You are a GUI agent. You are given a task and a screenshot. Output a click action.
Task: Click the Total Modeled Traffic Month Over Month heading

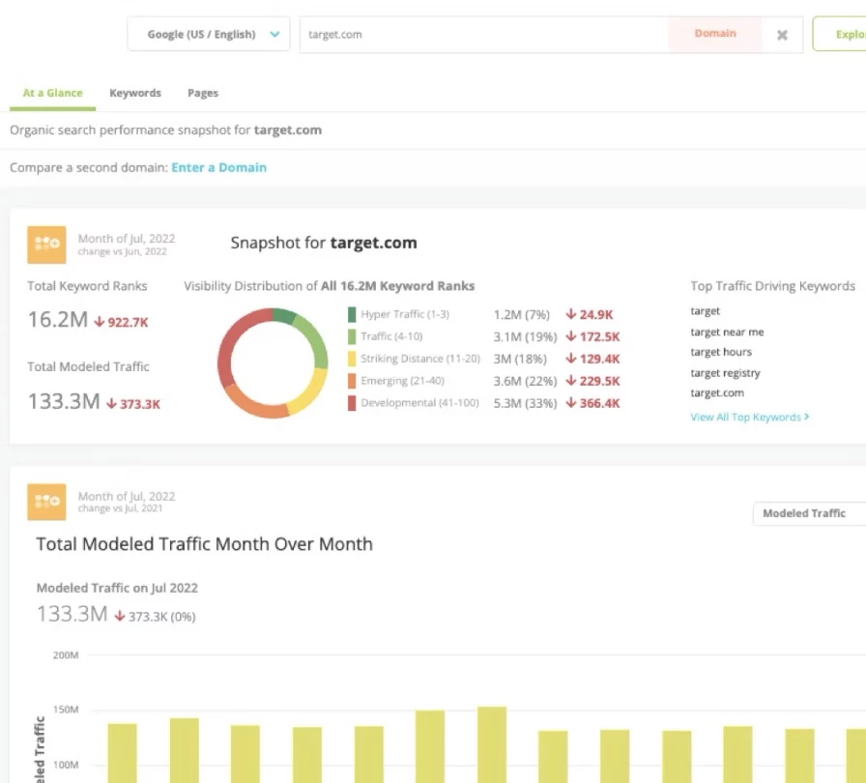(204, 544)
